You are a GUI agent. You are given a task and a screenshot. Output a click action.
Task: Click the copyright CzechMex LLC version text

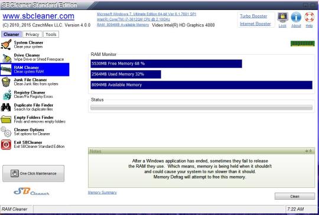(x=47, y=25)
